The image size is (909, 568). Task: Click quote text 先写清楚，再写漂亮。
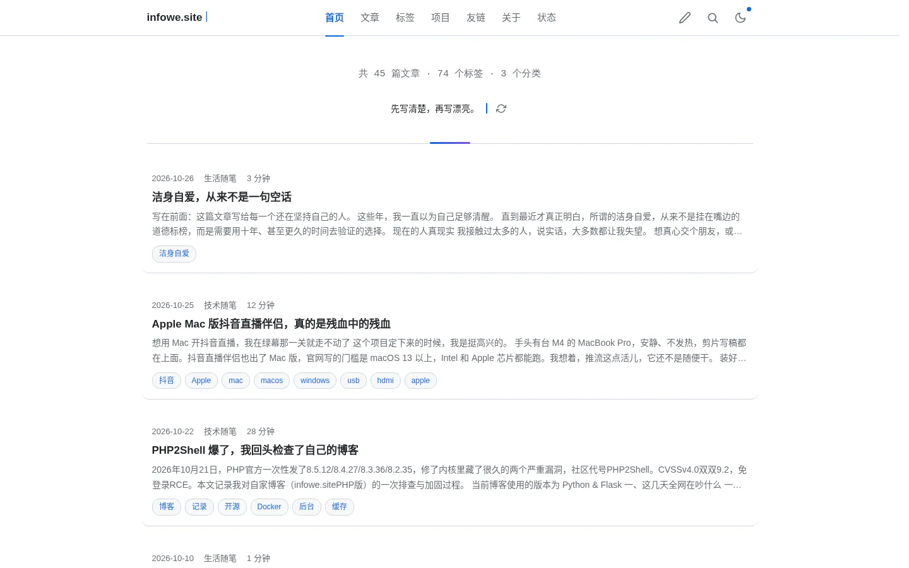(x=434, y=109)
